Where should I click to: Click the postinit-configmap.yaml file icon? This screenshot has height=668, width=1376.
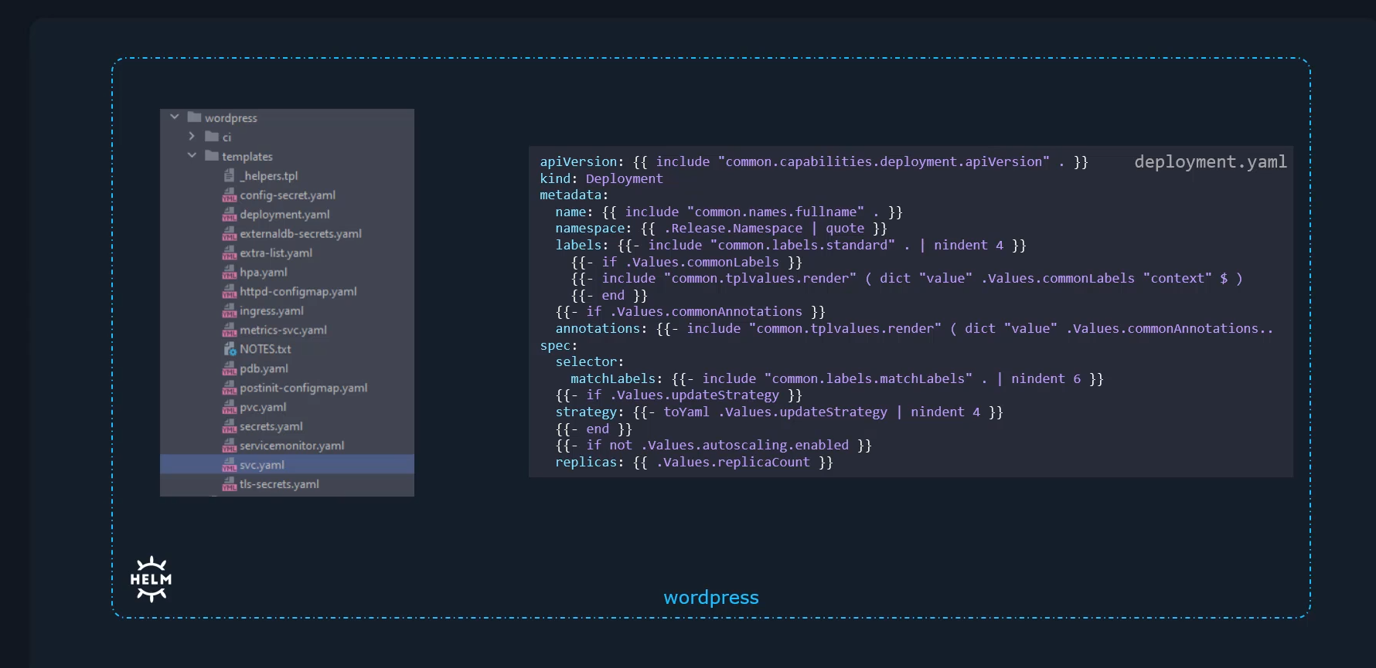point(229,388)
